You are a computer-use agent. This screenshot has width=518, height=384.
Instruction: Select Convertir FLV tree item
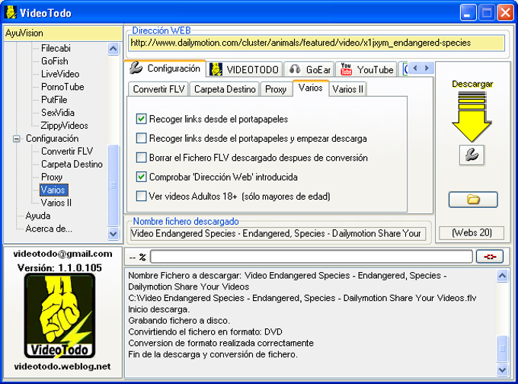(x=67, y=152)
